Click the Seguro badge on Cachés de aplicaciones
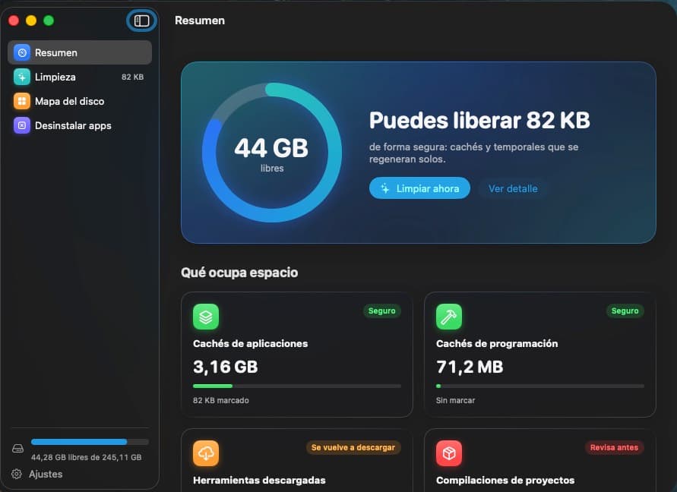Viewport: 677px width, 492px height. (381, 311)
